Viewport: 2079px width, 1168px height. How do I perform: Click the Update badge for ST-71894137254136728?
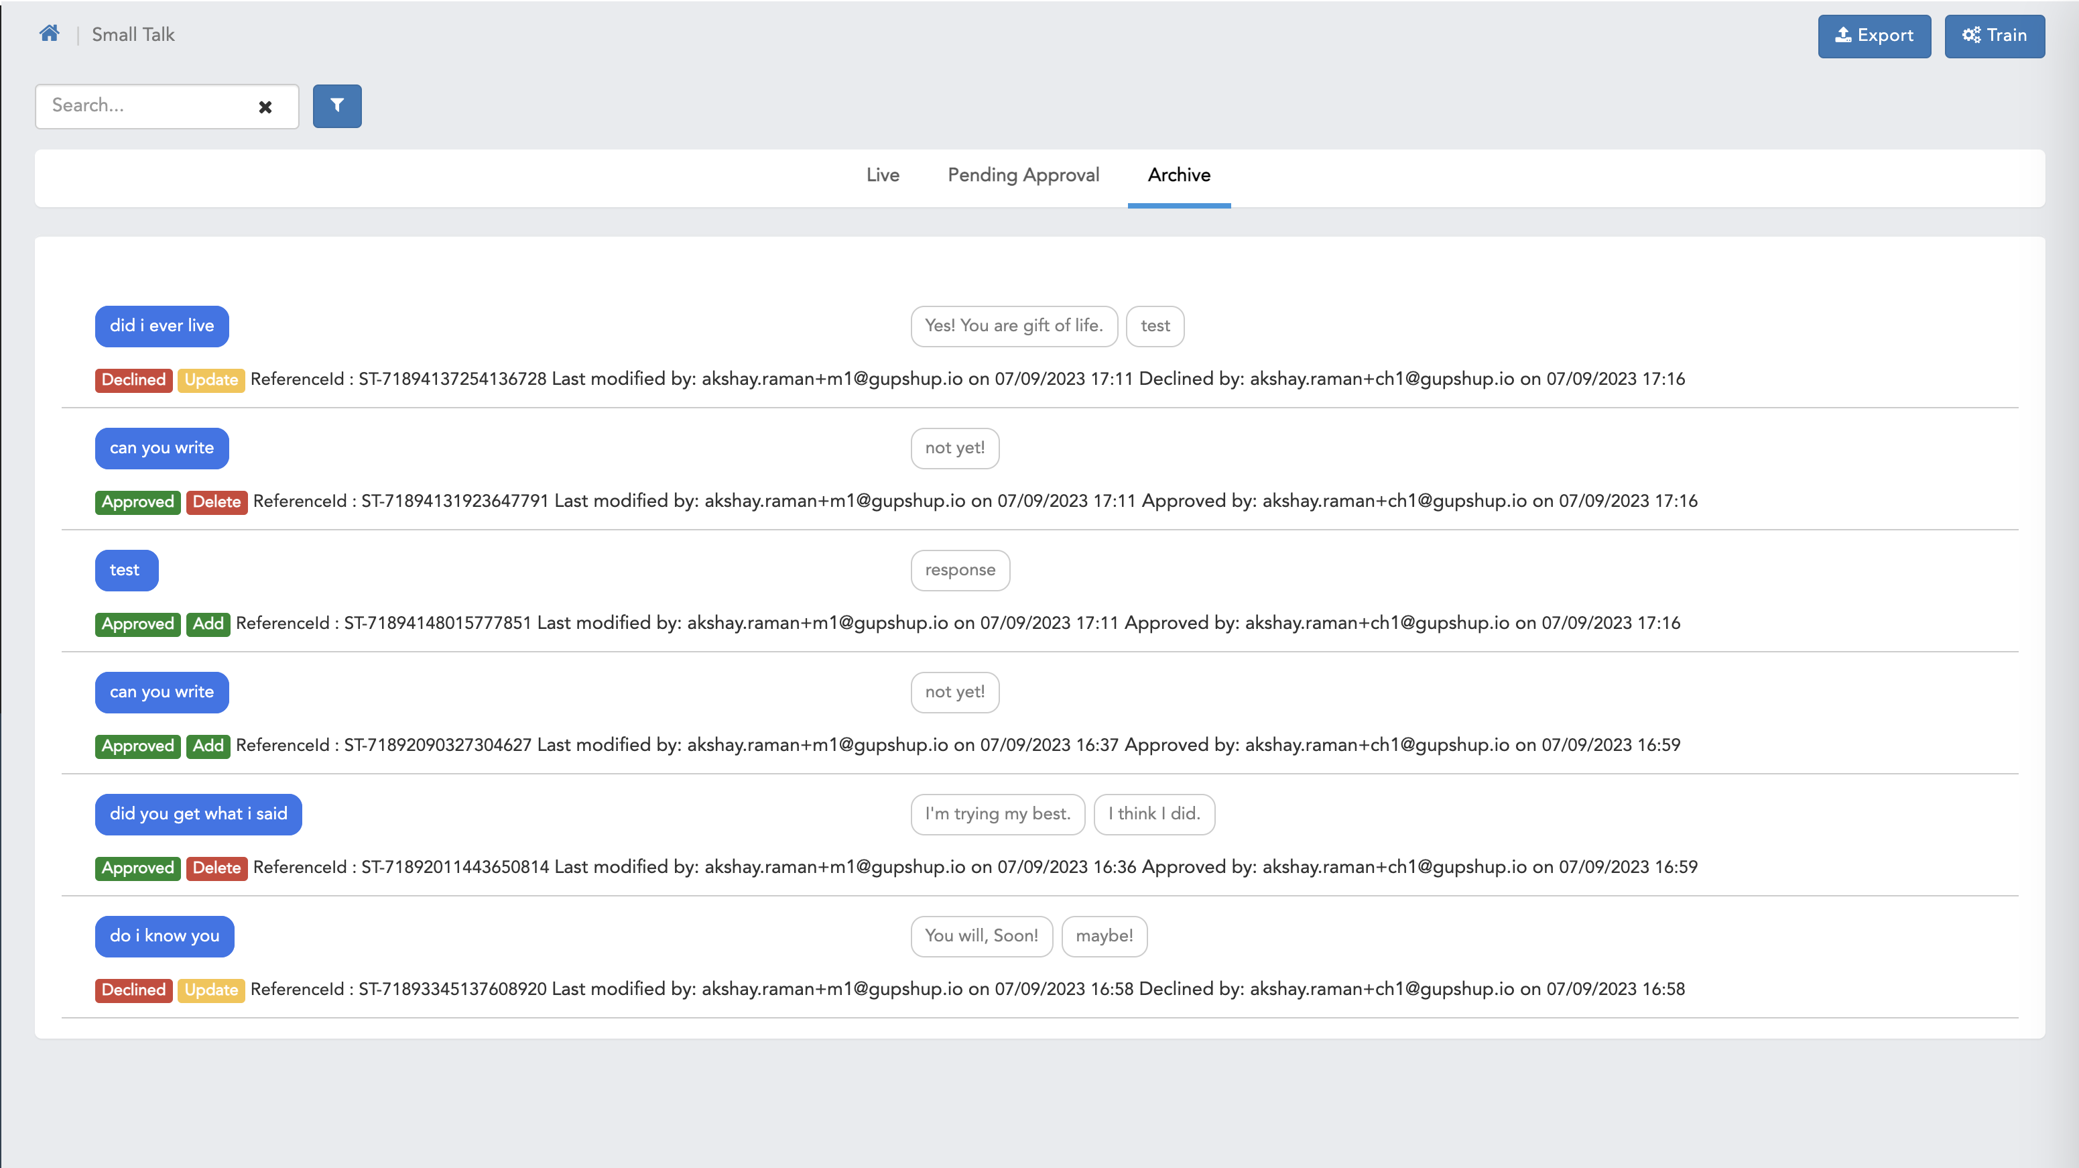click(x=210, y=380)
